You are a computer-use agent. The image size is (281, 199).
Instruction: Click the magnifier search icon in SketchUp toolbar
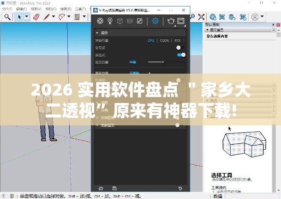pyautogui.click(x=7, y=17)
